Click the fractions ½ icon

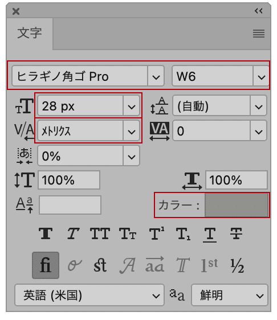click(237, 265)
